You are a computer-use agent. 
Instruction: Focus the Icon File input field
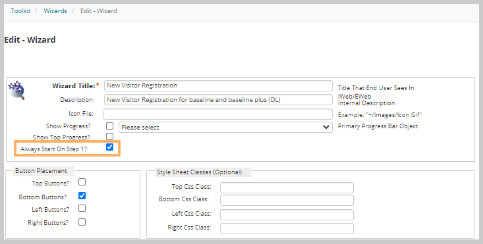[218, 114]
